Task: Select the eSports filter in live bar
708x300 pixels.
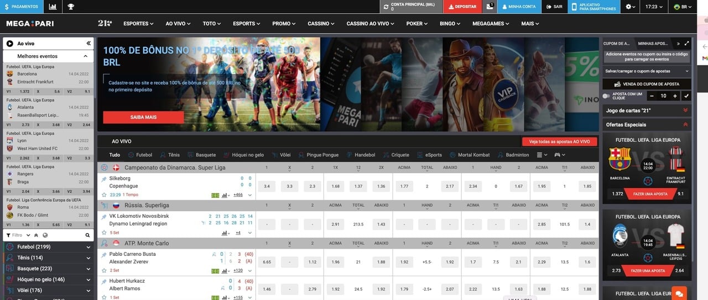Action: 429,155
